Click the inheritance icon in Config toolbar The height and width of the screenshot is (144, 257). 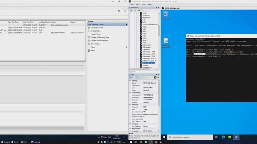coord(140,77)
